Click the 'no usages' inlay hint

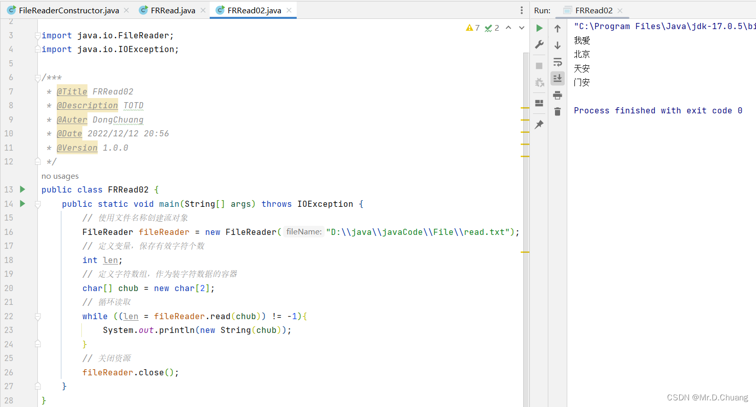[60, 176]
